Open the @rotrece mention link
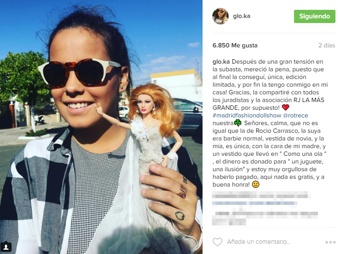This screenshot has width=338, height=254. (295, 116)
